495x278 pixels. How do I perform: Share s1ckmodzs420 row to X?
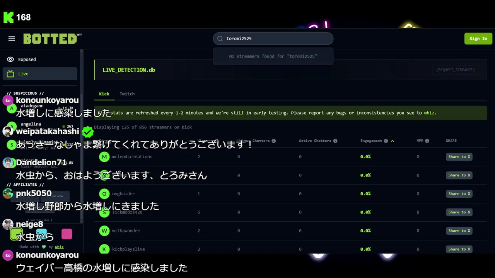click(459, 212)
